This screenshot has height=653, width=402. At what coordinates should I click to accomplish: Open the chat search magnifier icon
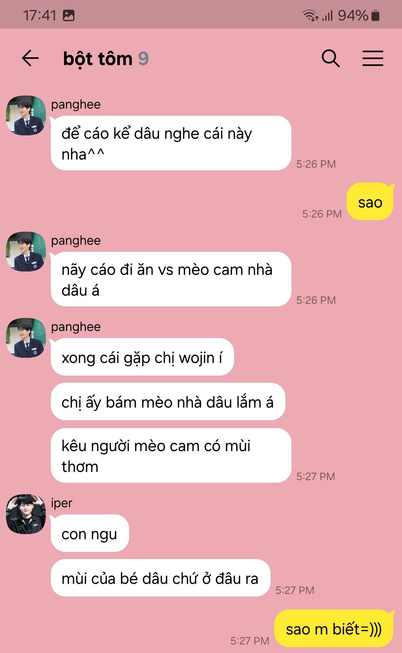point(331,58)
